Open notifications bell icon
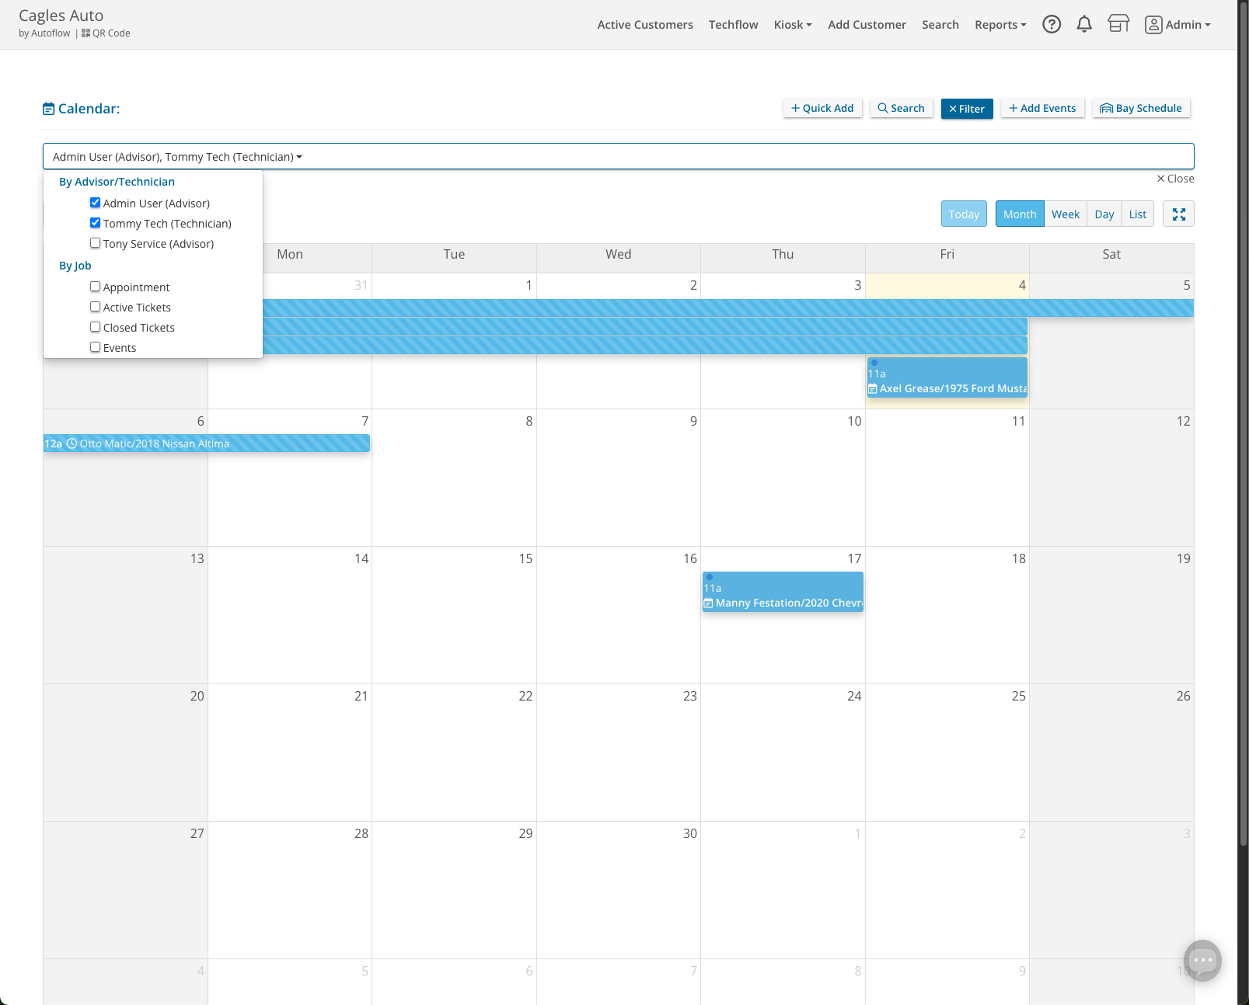 point(1084,25)
